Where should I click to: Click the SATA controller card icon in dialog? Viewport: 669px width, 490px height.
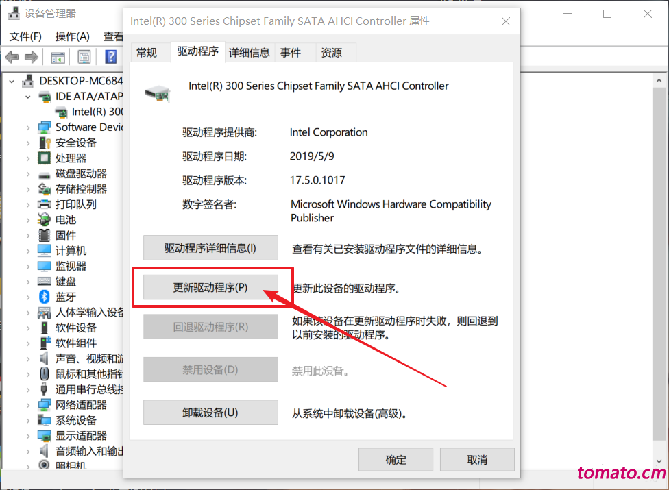(158, 93)
